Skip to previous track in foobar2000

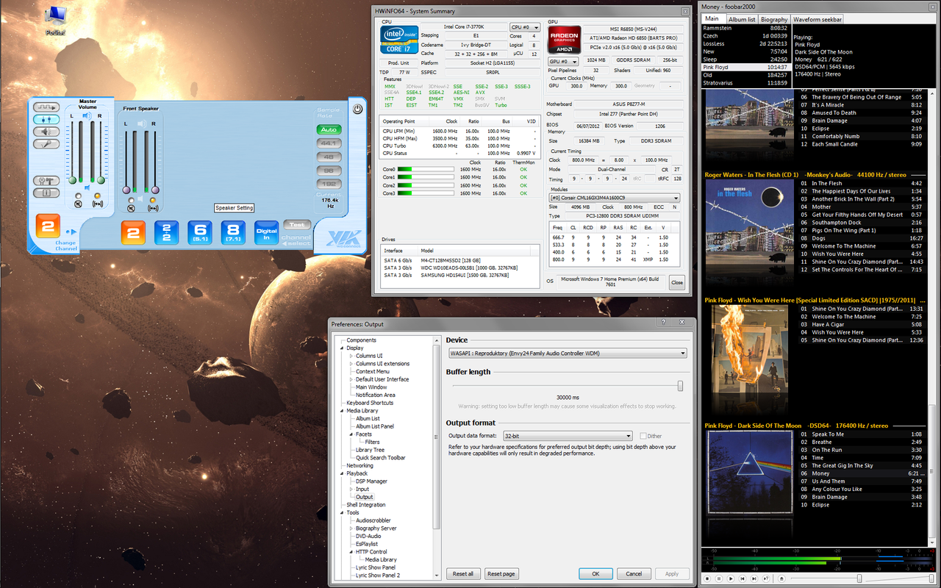click(743, 578)
